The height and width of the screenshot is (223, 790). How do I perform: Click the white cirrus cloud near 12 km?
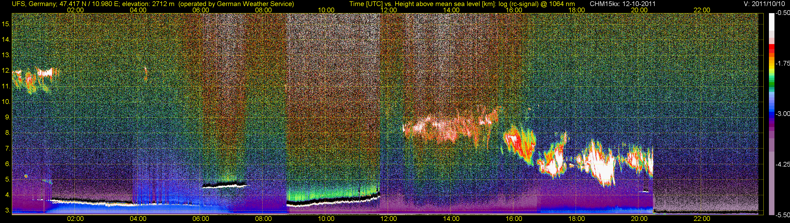point(45,73)
